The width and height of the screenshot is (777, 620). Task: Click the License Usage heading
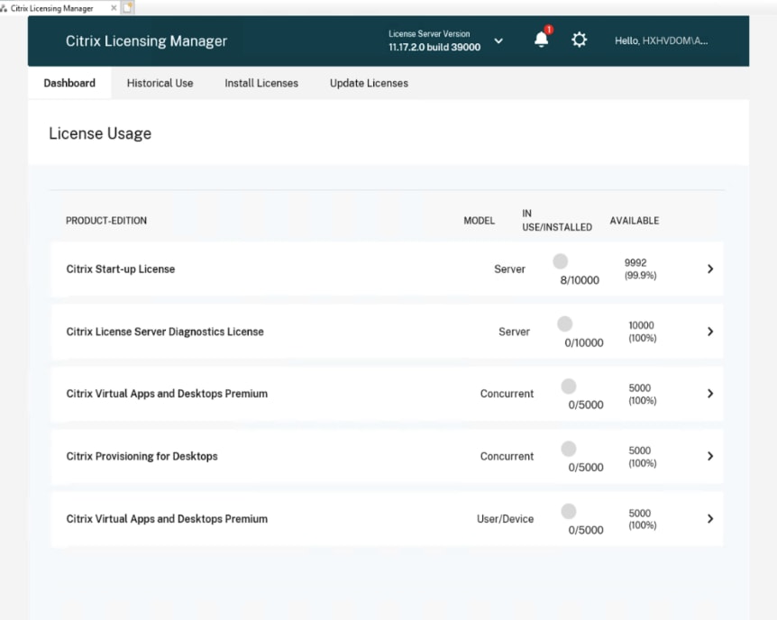100,133
